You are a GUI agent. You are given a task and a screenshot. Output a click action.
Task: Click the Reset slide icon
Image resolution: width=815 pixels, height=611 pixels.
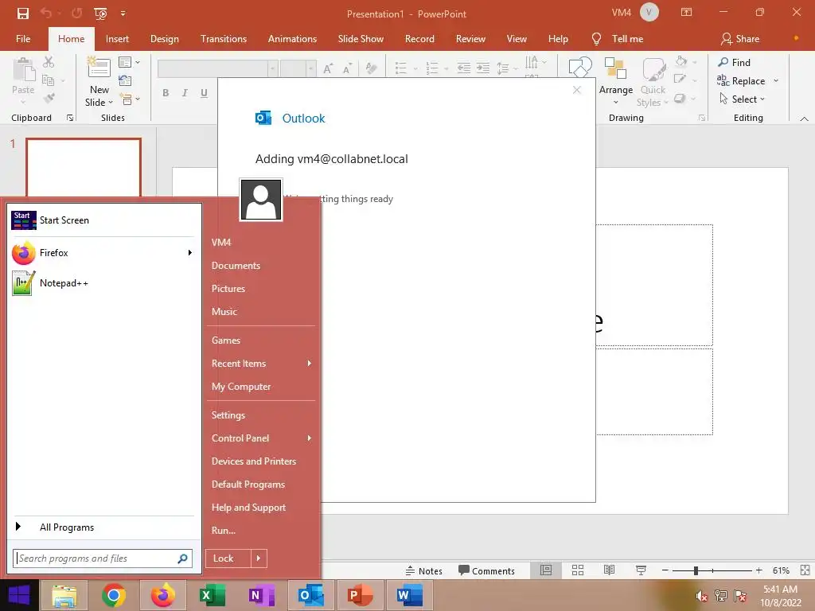point(125,80)
